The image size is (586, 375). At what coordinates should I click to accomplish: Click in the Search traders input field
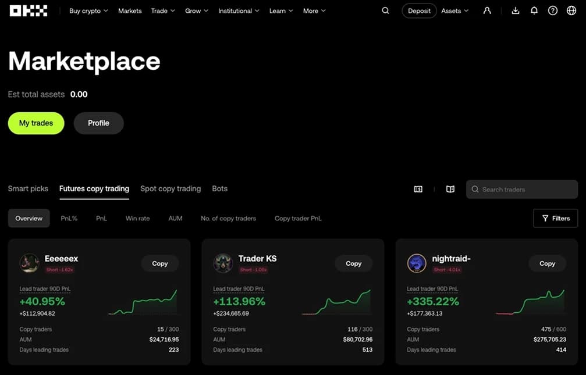click(521, 189)
